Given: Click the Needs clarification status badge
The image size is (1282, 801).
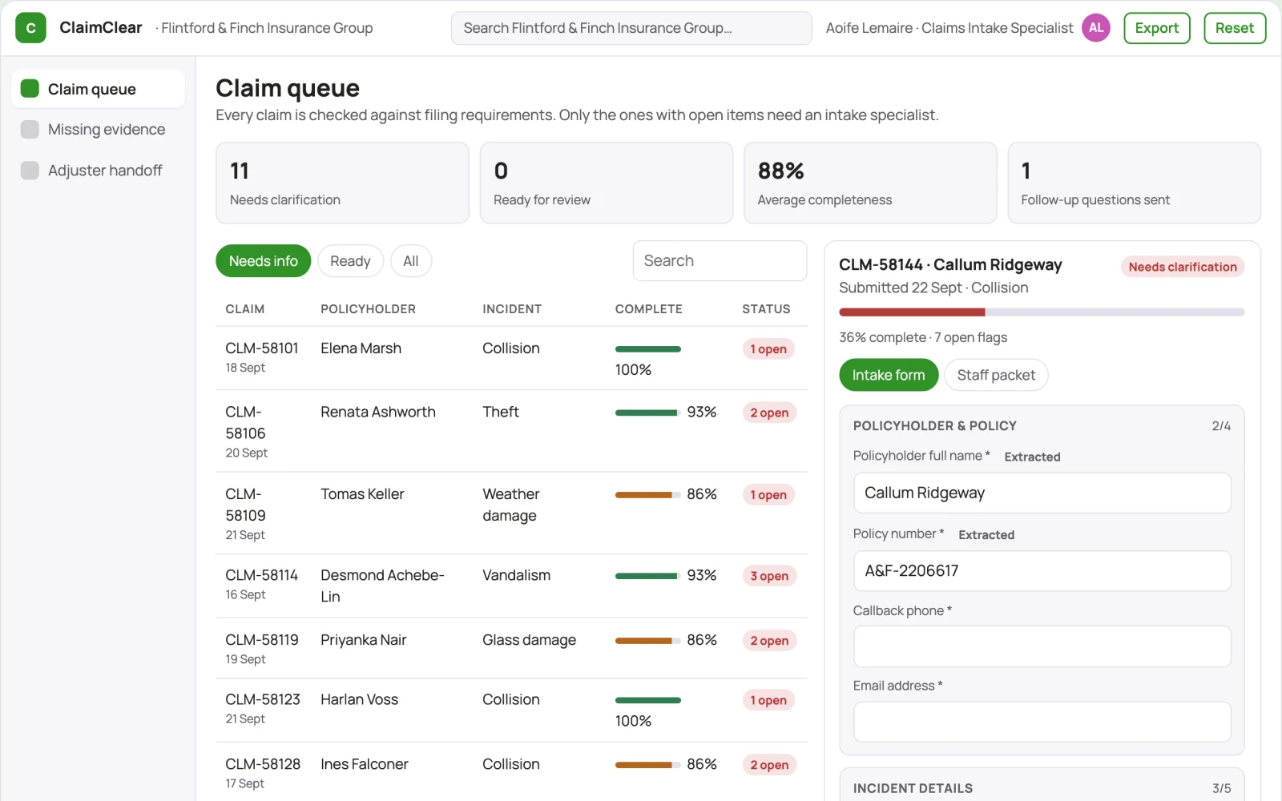Looking at the screenshot, I should tap(1183, 267).
